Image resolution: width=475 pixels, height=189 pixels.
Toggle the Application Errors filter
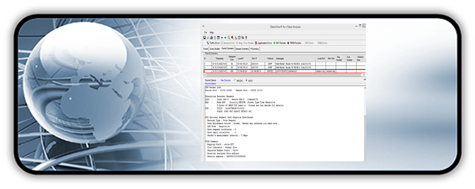263,43
